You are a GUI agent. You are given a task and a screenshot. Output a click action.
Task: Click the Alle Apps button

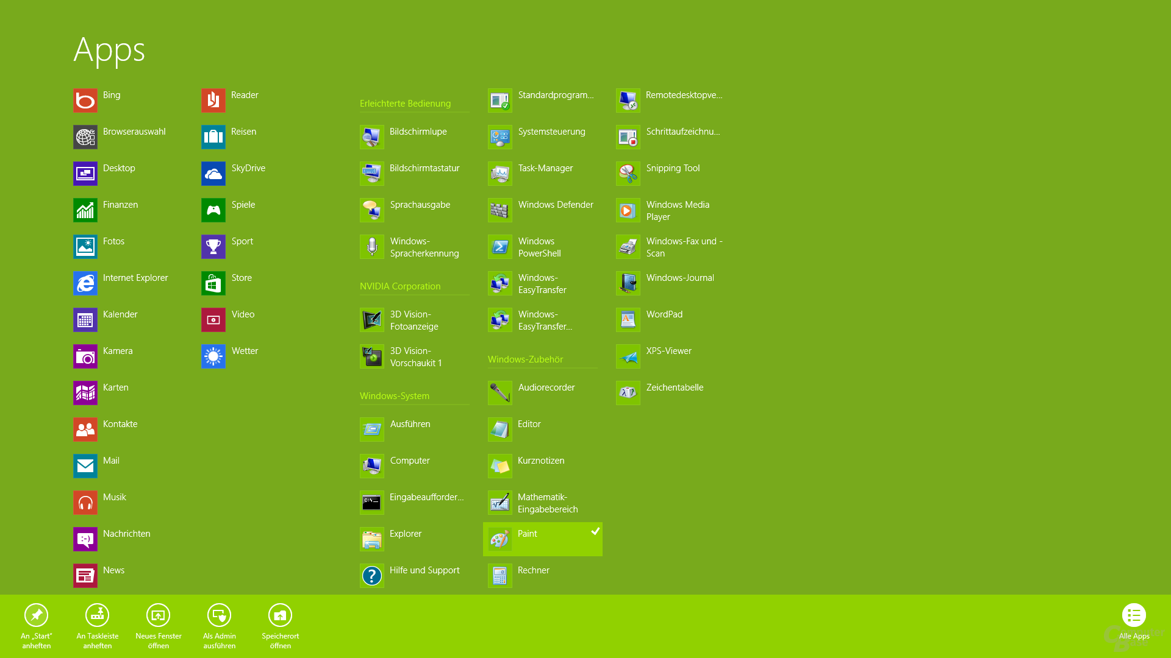coord(1134,621)
